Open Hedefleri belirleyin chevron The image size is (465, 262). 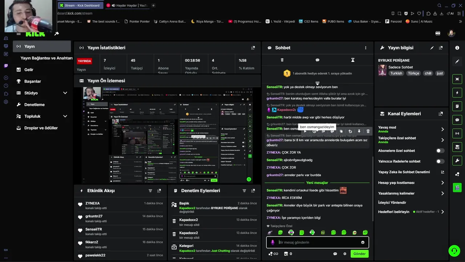(442, 212)
